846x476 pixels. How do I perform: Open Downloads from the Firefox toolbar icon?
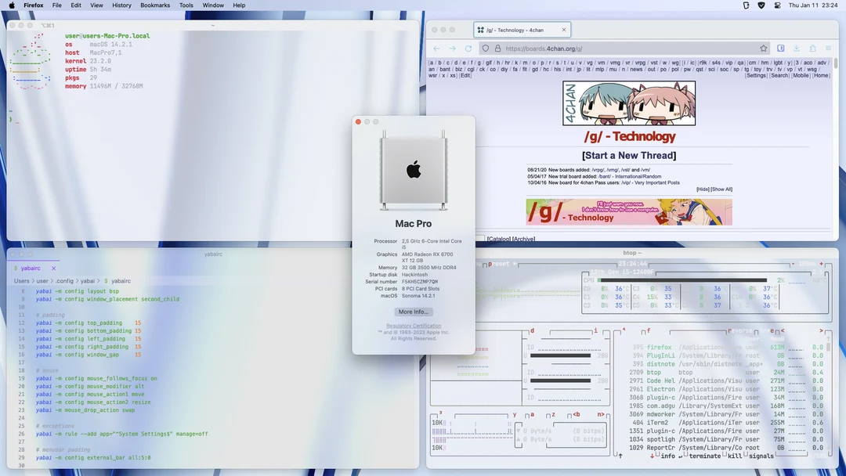tap(796, 48)
